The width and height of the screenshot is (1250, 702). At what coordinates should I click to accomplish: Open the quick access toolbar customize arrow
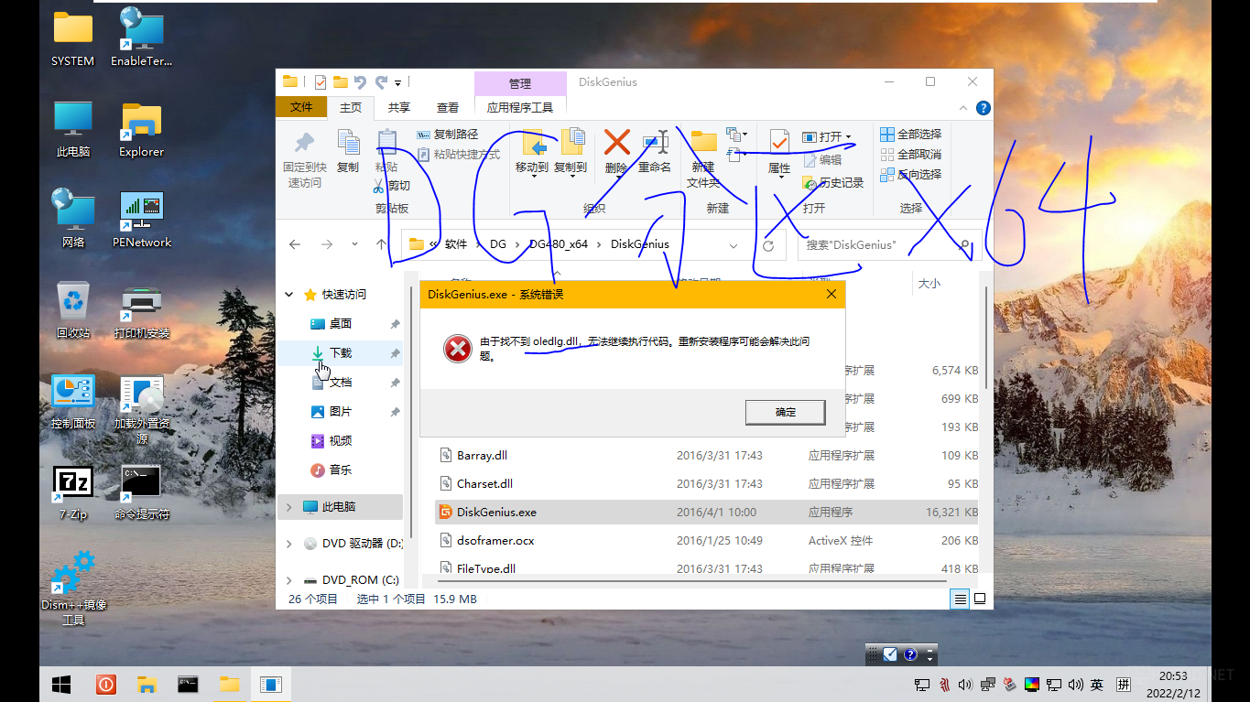(398, 83)
